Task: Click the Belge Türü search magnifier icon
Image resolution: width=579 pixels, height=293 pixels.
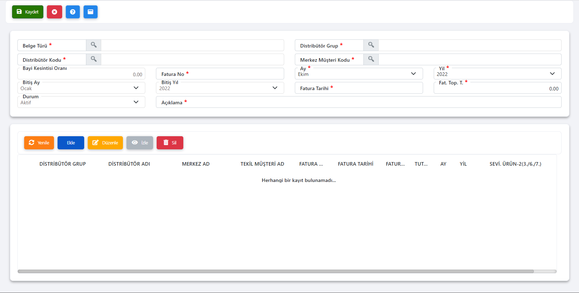Action: click(x=93, y=45)
